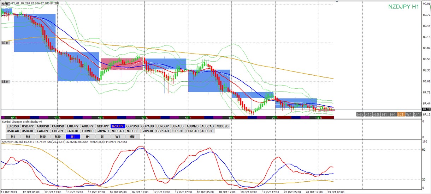Click gray M5 tab on chart overlay
The height and width of the screenshot is (194, 431).
click(360, 114)
